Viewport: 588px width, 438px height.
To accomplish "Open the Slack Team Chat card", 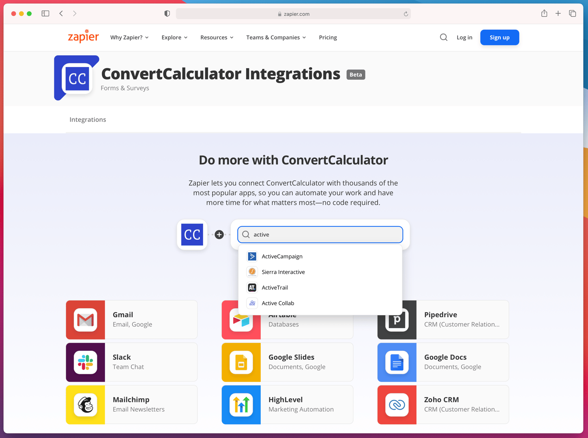I will 132,362.
